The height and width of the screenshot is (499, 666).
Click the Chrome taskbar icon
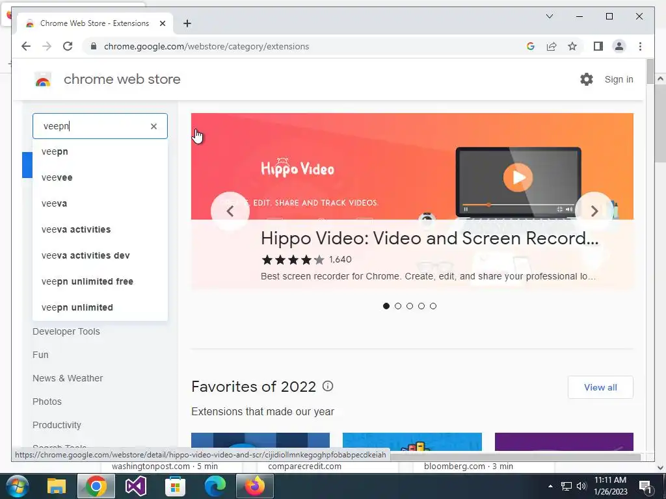click(96, 486)
